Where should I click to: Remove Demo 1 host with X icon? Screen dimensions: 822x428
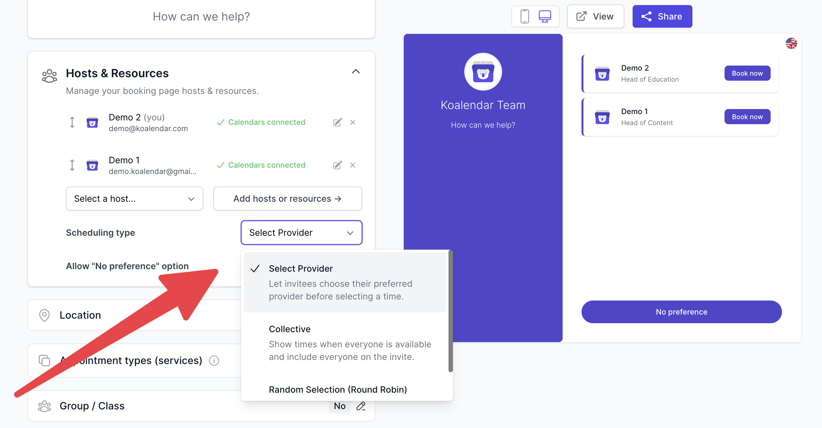tap(352, 165)
